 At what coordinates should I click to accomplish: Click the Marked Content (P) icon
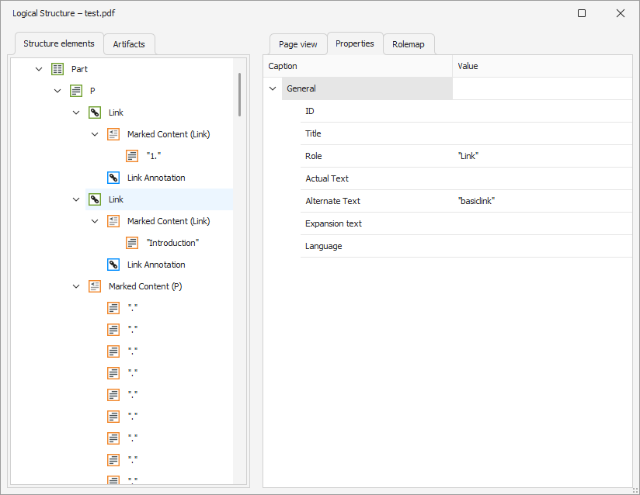coord(95,286)
